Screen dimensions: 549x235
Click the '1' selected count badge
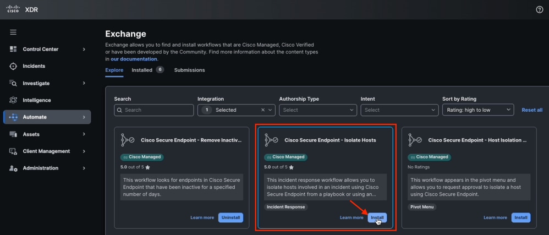207,110
